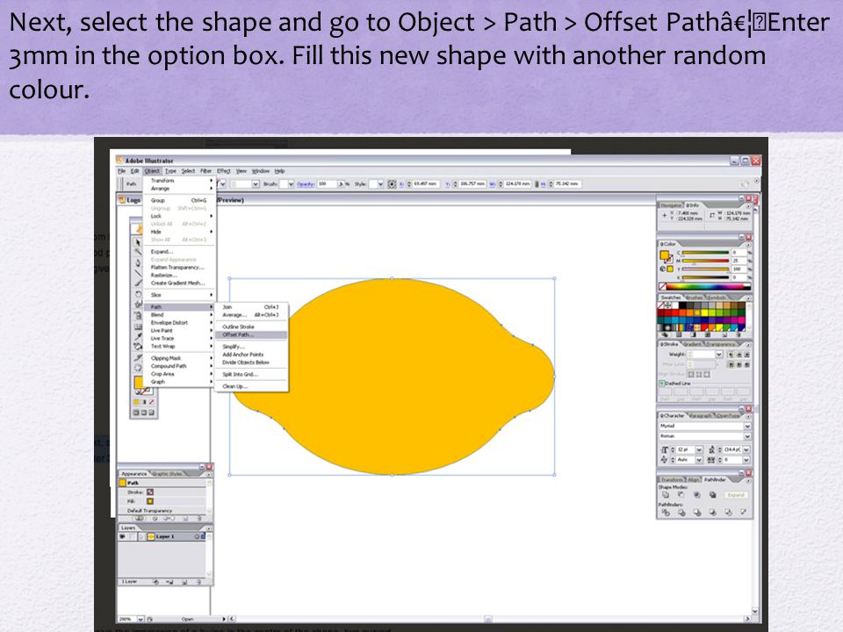Image resolution: width=843 pixels, height=632 pixels.
Task: Choose Offset Path from Path submenu
Action: pos(251,334)
